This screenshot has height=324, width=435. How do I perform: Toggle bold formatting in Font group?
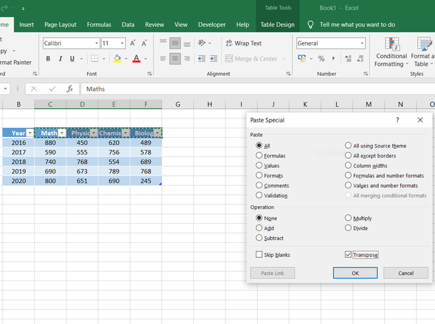pyautogui.click(x=48, y=59)
